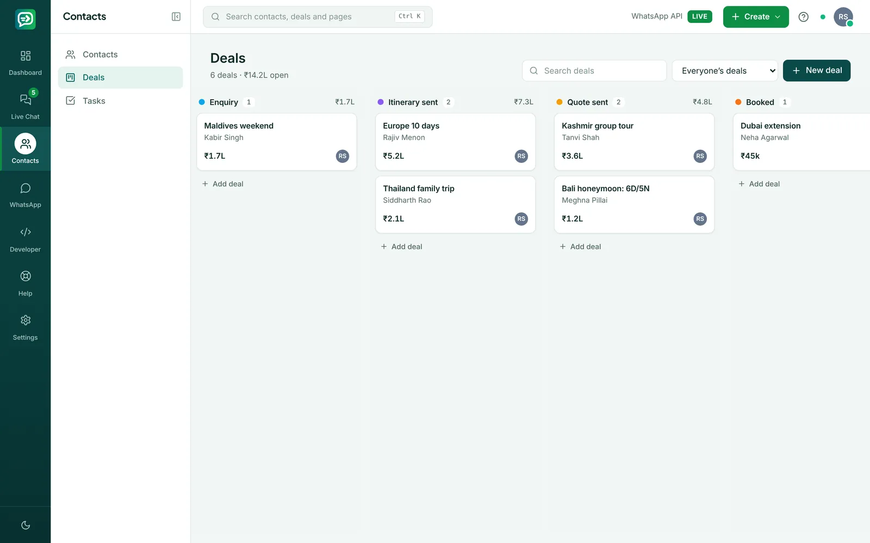Screen dimensions: 870x543
Task: Click RS avatar on Maldives weekend card
Action: coord(342,156)
